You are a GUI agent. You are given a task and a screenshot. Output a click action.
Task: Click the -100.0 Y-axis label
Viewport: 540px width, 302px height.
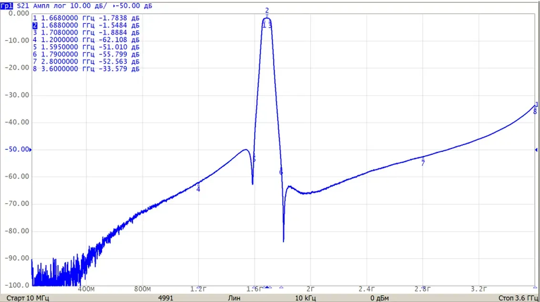(x=17, y=285)
